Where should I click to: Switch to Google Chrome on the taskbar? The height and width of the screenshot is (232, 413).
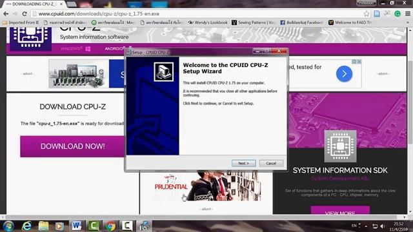pyautogui.click(x=110, y=226)
